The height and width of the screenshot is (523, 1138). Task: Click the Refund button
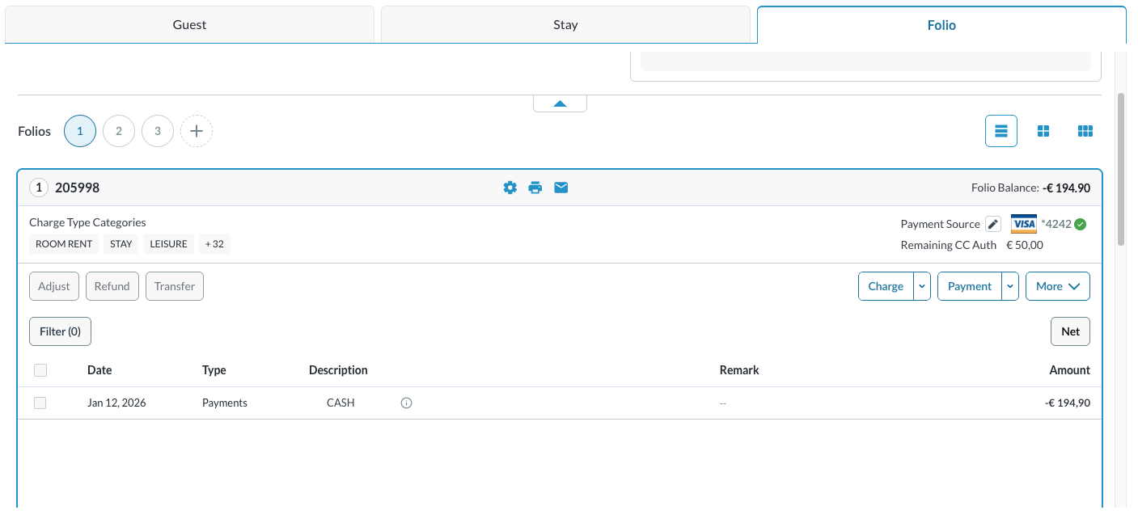pyautogui.click(x=112, y=285)
